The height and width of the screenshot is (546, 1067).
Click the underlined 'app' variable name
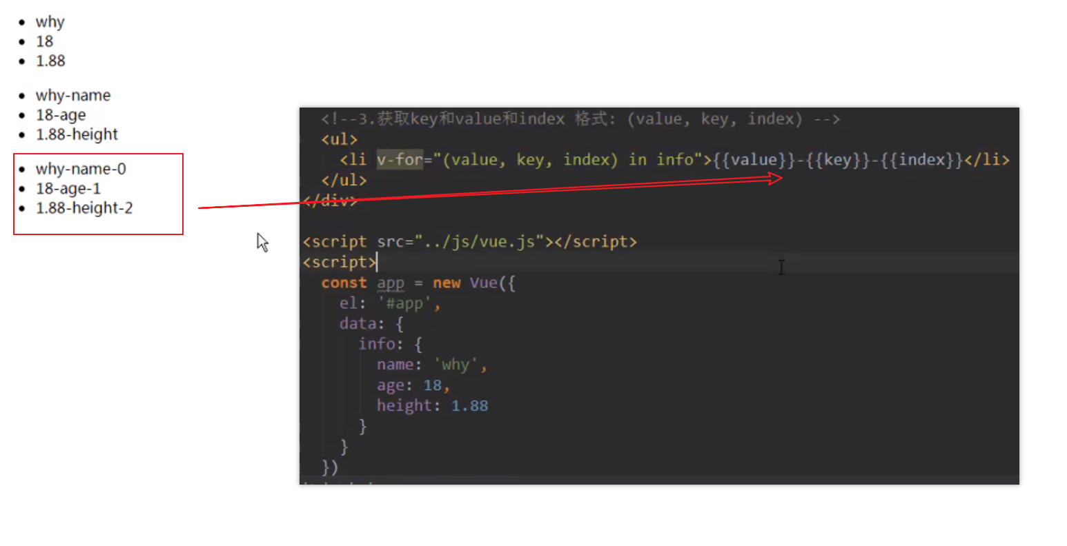(x=391, y=283)
